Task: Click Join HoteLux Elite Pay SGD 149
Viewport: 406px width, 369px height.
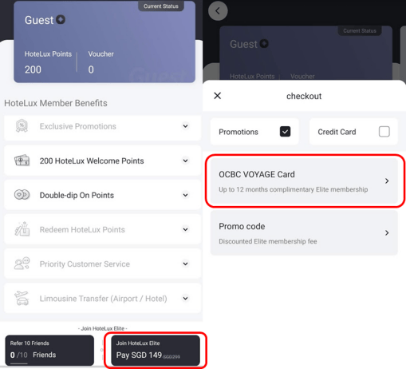Action: [156, 350]
